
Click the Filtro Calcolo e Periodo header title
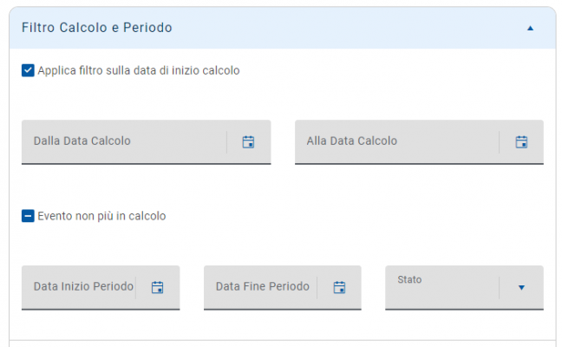96,28
